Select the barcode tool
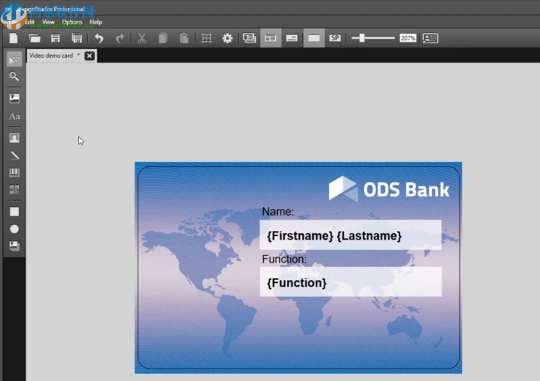 pyautogui.click(x=14, y=173)
